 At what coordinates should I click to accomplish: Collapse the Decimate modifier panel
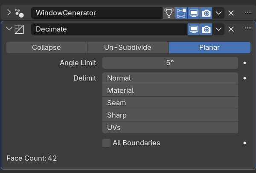pyautogui.click(x=9, y=29)
